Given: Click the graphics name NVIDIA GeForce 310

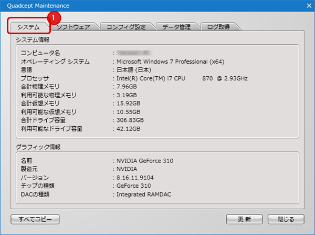Looking at the screenshot, I should [145, 161].
